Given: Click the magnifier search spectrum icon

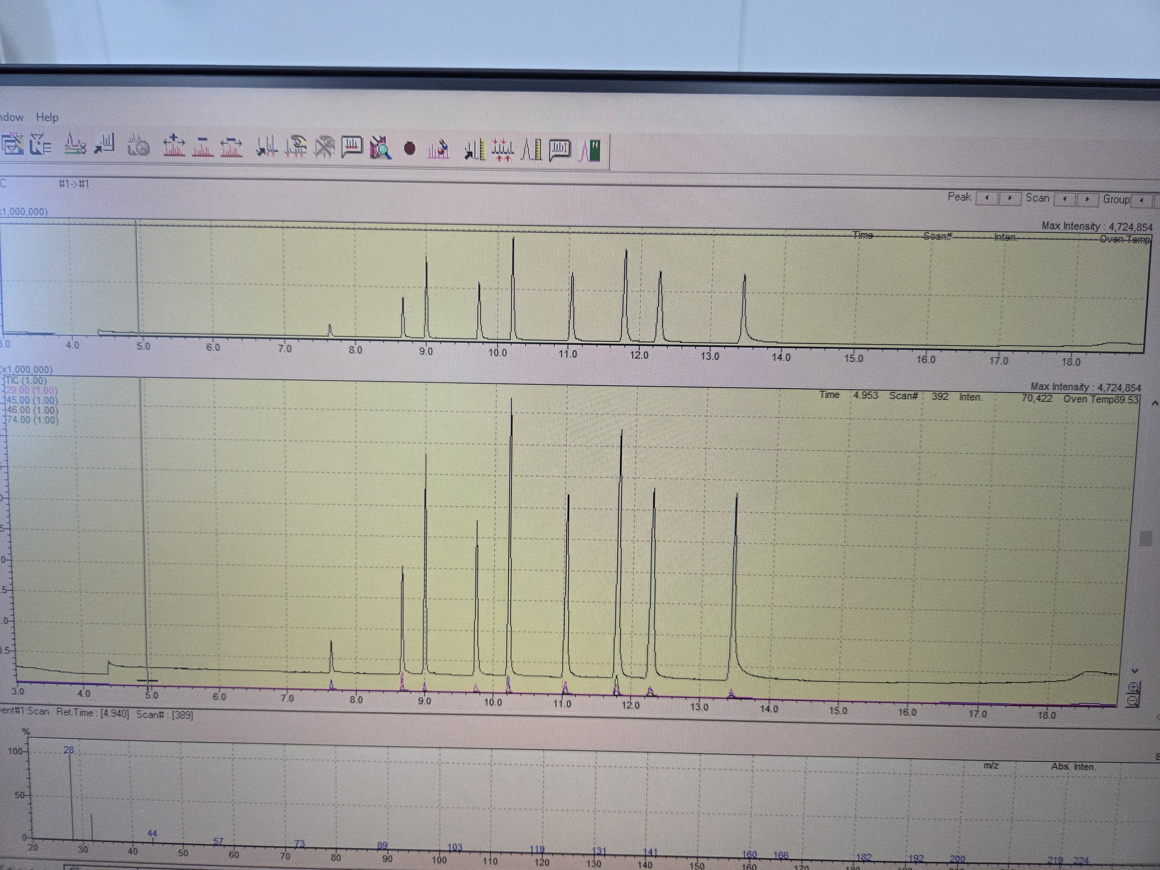Looking at the screenshot, I should 381,148.
